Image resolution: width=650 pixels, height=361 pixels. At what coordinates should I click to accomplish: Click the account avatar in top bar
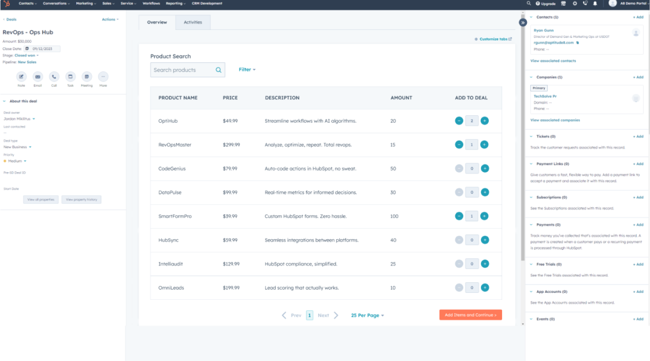(612, 3)
